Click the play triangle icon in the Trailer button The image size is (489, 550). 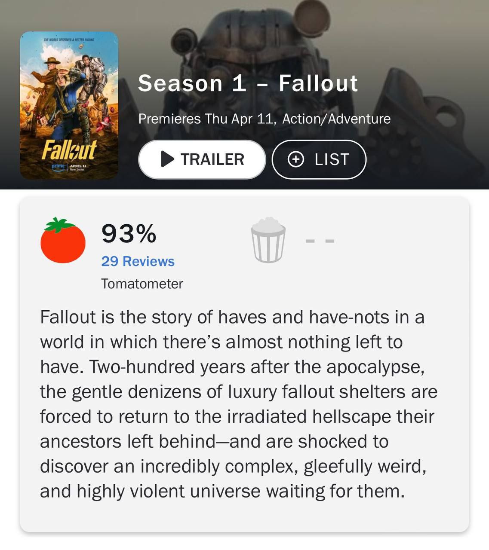coord(167,159)
